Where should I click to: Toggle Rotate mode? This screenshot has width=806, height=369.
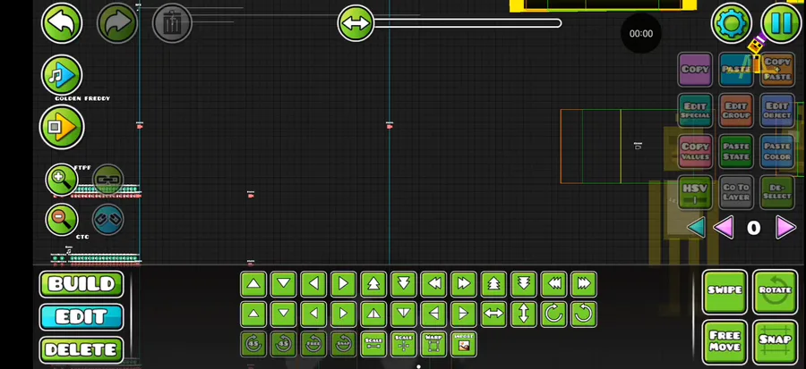776,291
